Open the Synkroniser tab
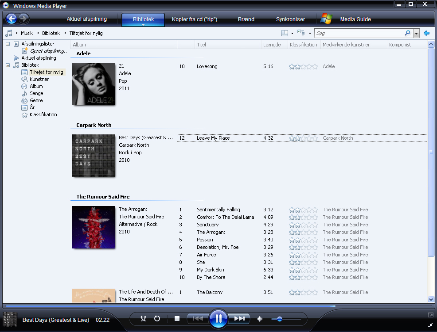This screenshot has height=332, width=437. point(290,19)
